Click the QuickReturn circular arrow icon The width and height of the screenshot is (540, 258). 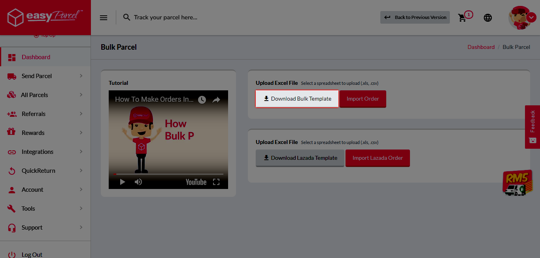[12, 171]
